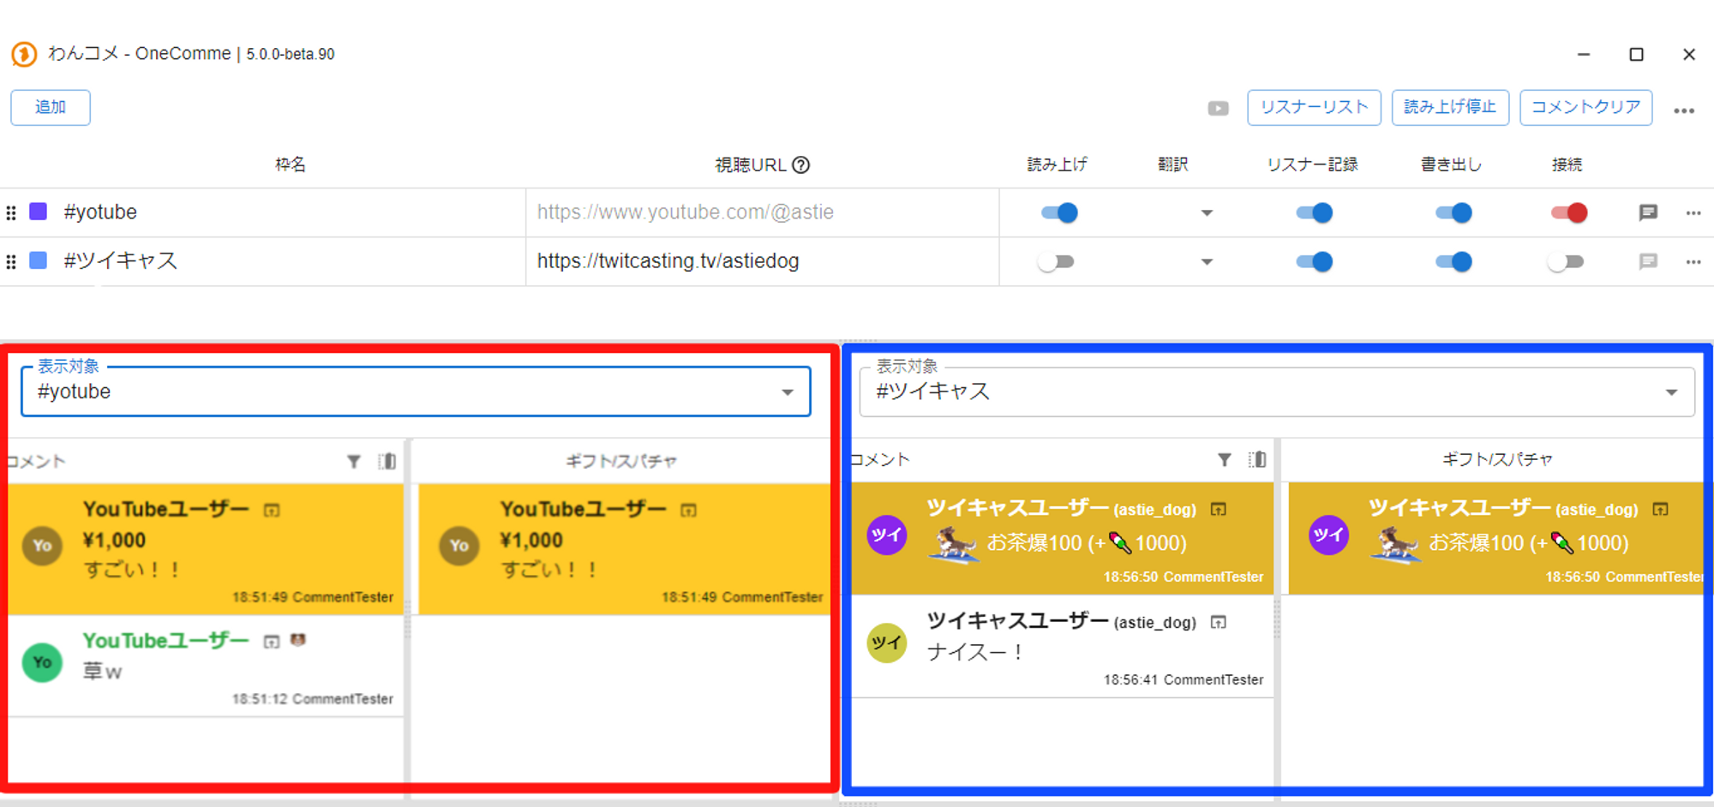This screenshot has height=807, width=1714.
Task: Expand 翻訳 dropdown on #yotube row
Action: (1207, 212)
